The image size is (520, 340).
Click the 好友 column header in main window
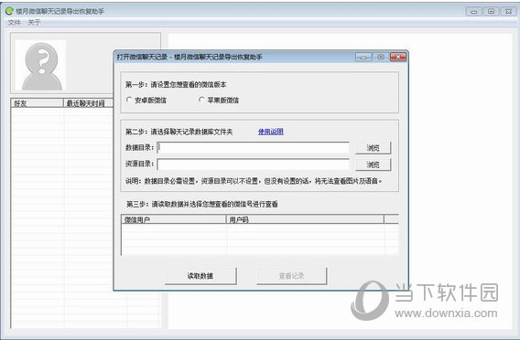[x=37, y=103]
